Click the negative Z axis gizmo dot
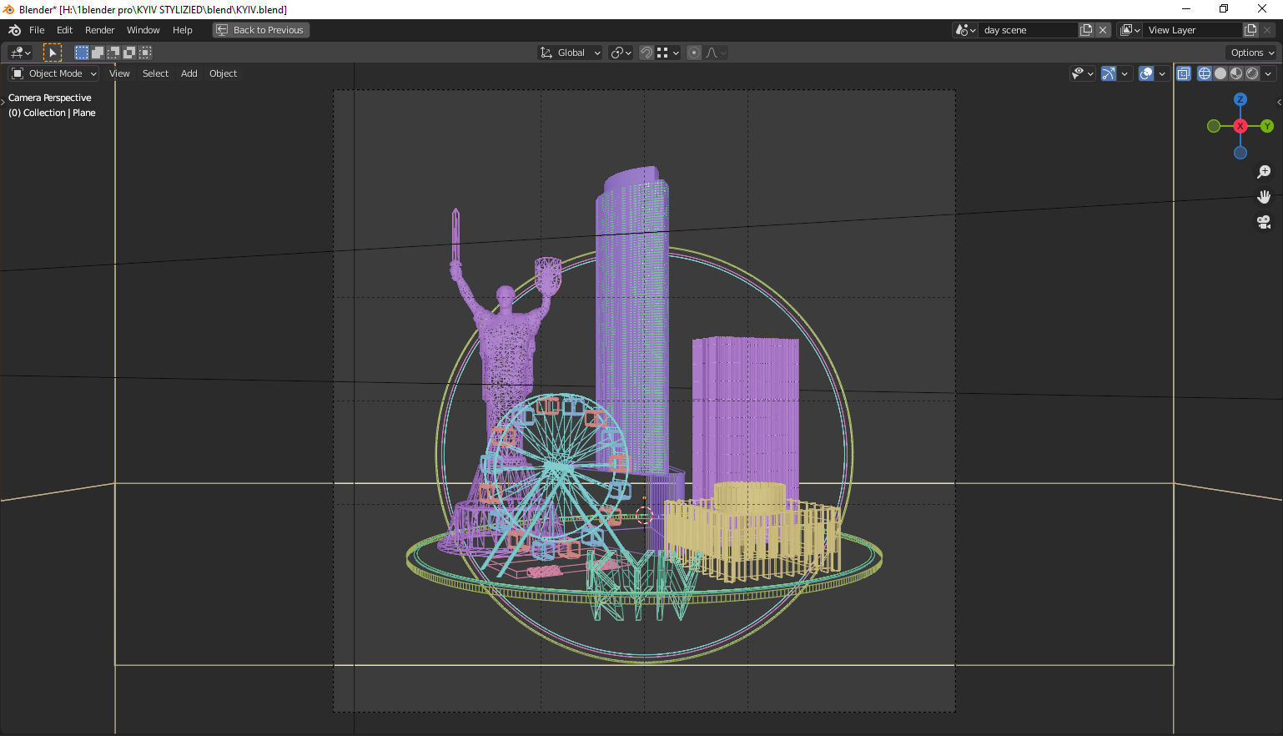Viewport: 1283px width, 736px height. pyautogui.click(x=1240, y=153)
